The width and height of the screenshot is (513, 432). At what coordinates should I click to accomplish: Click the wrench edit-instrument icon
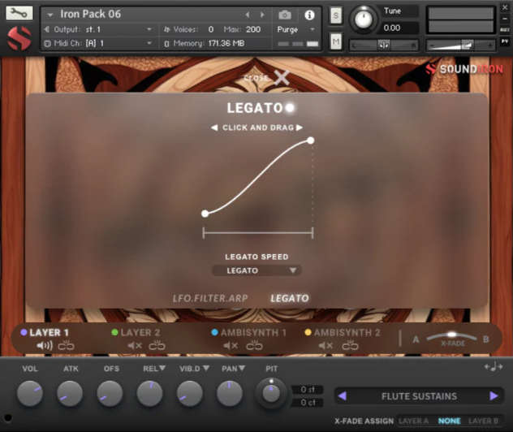(x=19, y=13)
